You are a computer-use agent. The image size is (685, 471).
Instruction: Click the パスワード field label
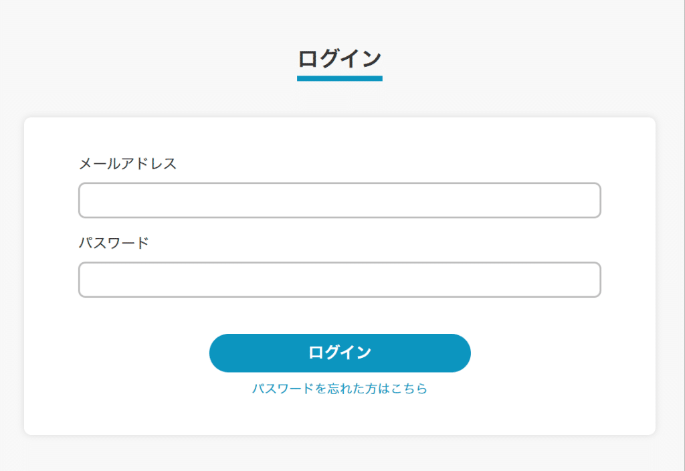[114, 243]
